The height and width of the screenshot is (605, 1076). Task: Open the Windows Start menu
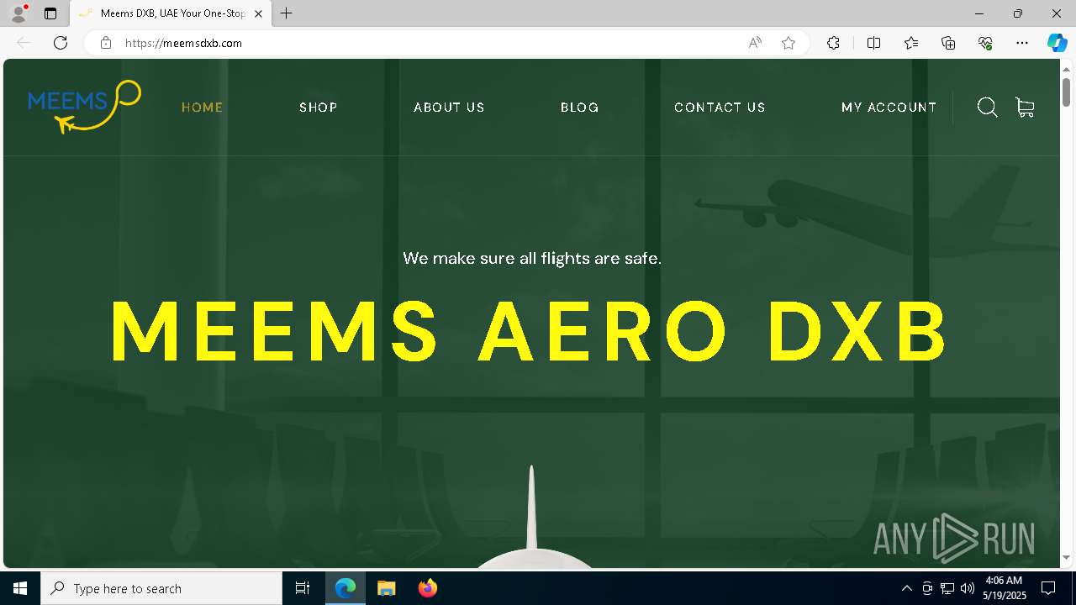(x=20, y=588)
